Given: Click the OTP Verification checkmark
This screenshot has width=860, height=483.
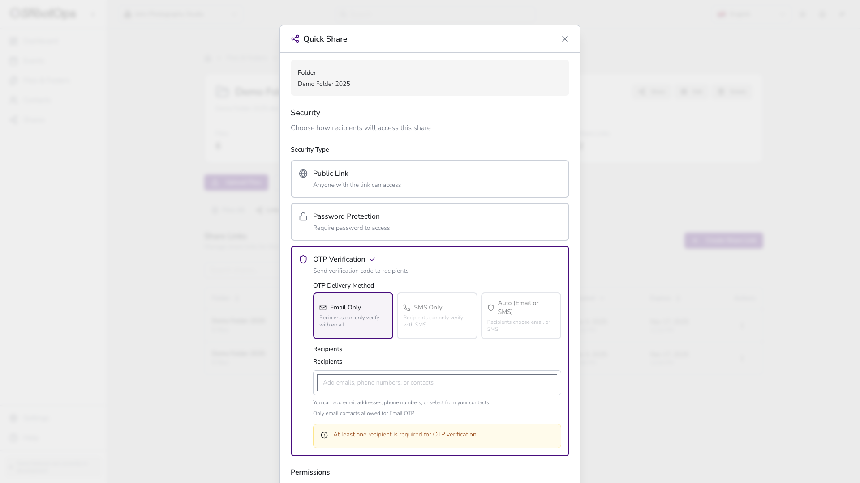Looking at the screenshot, I should tap(373, 259).
